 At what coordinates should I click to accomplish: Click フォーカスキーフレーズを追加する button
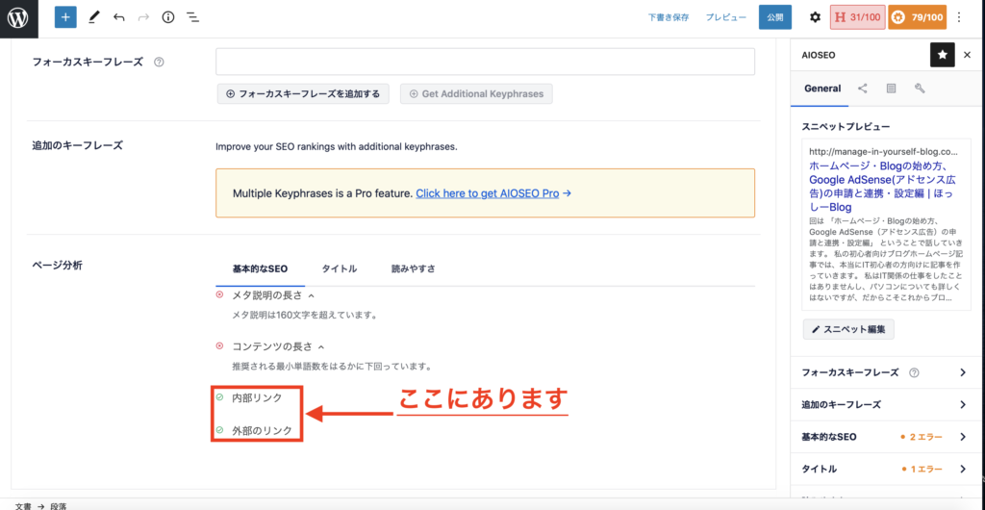pyautogui.click(x=303, y=93)
